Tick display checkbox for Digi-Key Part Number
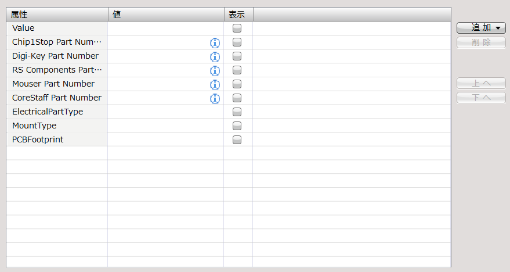This screenshot has height=272, width=510. [x=237, y=56]
